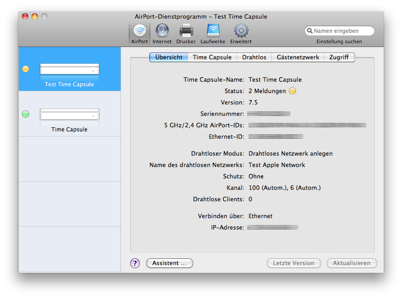Switch to the Gästenetzwerk tab

click(x=298, y=57)
